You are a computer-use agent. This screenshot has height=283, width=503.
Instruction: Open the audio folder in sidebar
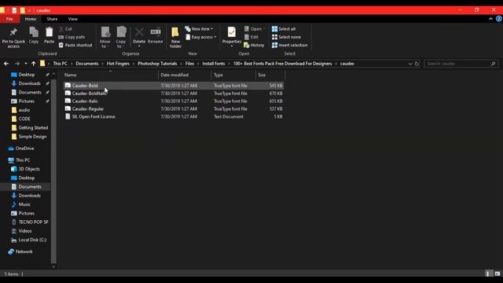24,110
